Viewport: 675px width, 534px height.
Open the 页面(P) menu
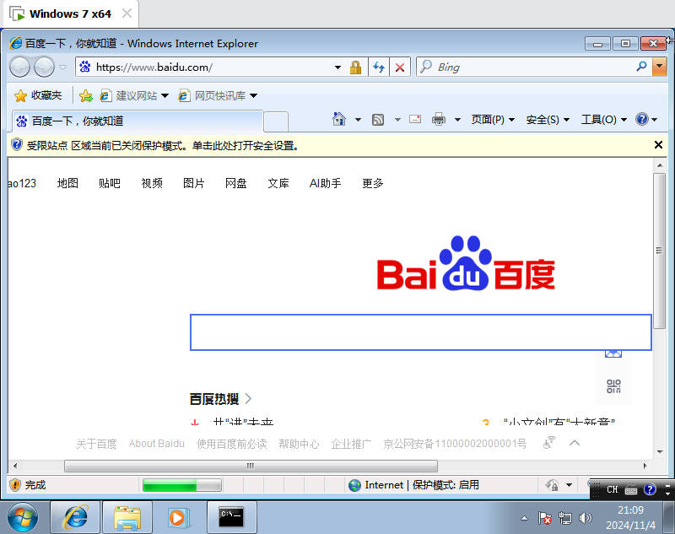[493, 120]
